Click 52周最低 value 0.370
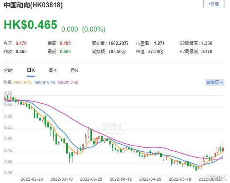The height and width of the screenshot is (183, 230). [207, 51]
